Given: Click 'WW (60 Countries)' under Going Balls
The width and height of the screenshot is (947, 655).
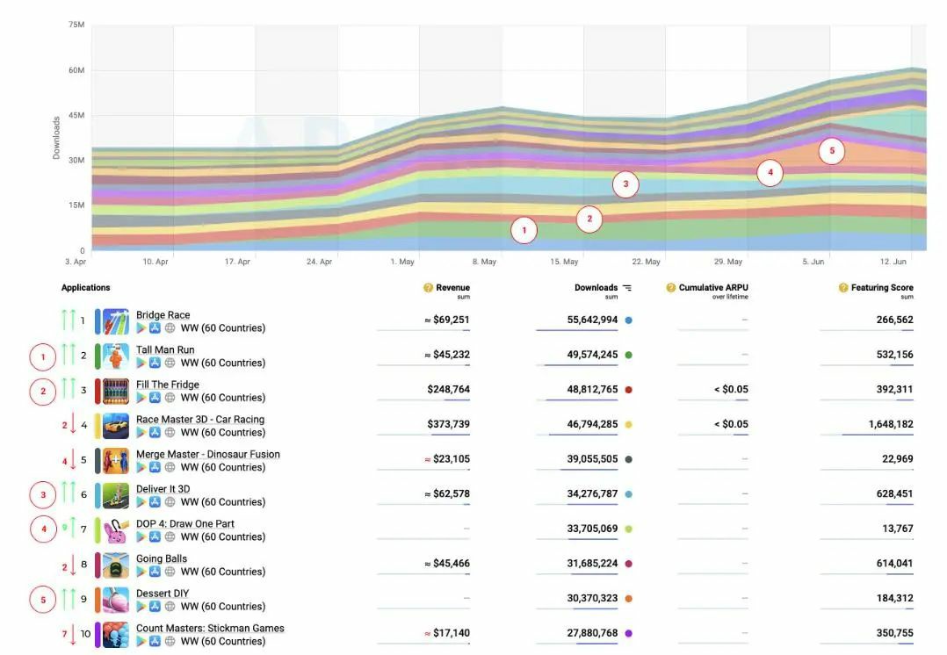Looking at the screenshot, I should [223, 572].
